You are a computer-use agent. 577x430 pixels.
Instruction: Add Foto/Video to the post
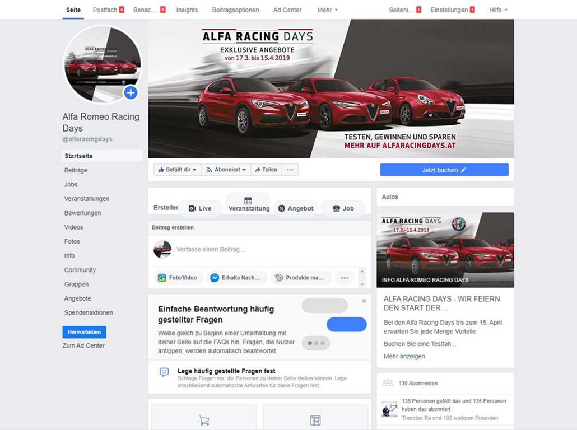pyautogui.click(x=178, y=278)
